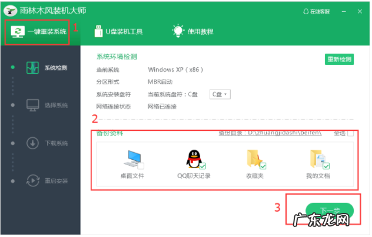Image resolution: width=372 pixels, height=237 pixels.
Task: Click the 系统检测 step label
Action: (56, 68)
